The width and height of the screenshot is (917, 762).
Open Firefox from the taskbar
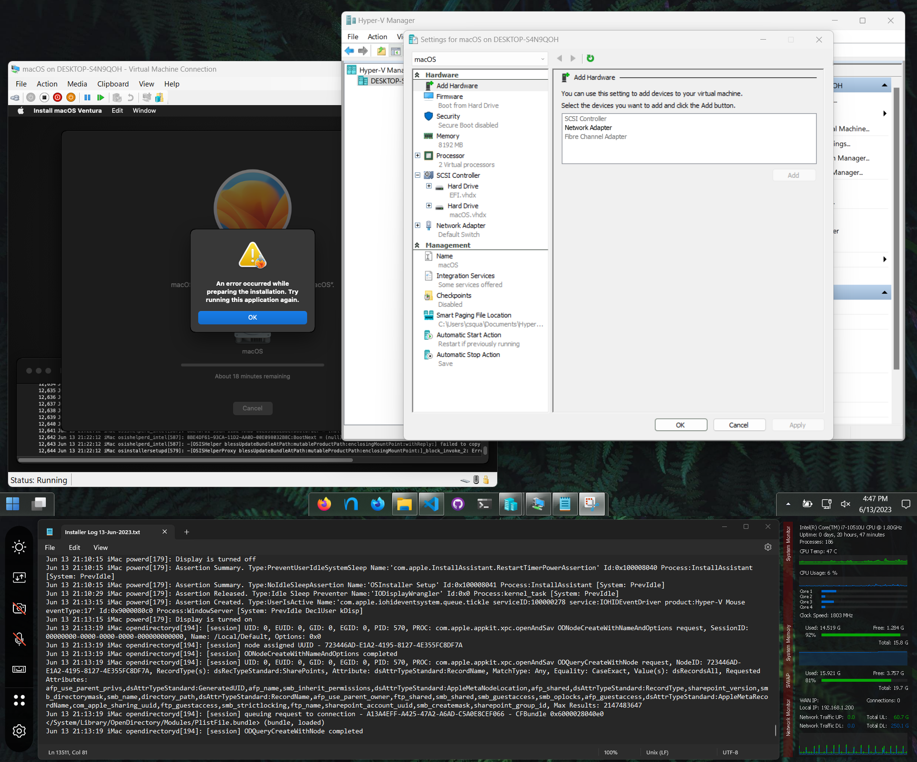[324, 504]
